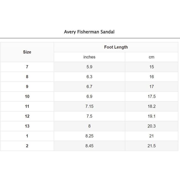Select the 20.3 cm cell
The image size is (180, 180).
[151, 126]
